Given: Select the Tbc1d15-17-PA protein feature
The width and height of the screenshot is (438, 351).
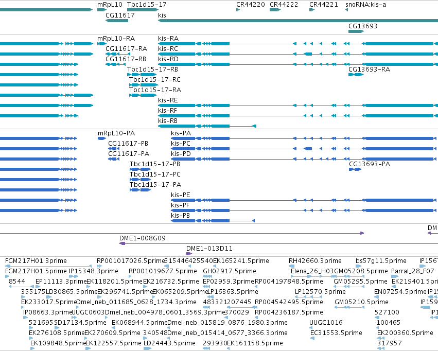Looking at the screenshot, I should 140,190.
